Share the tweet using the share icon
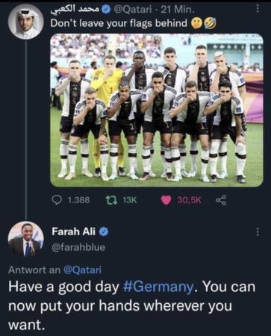Screen dimensions: 271x336 (221, 200)
